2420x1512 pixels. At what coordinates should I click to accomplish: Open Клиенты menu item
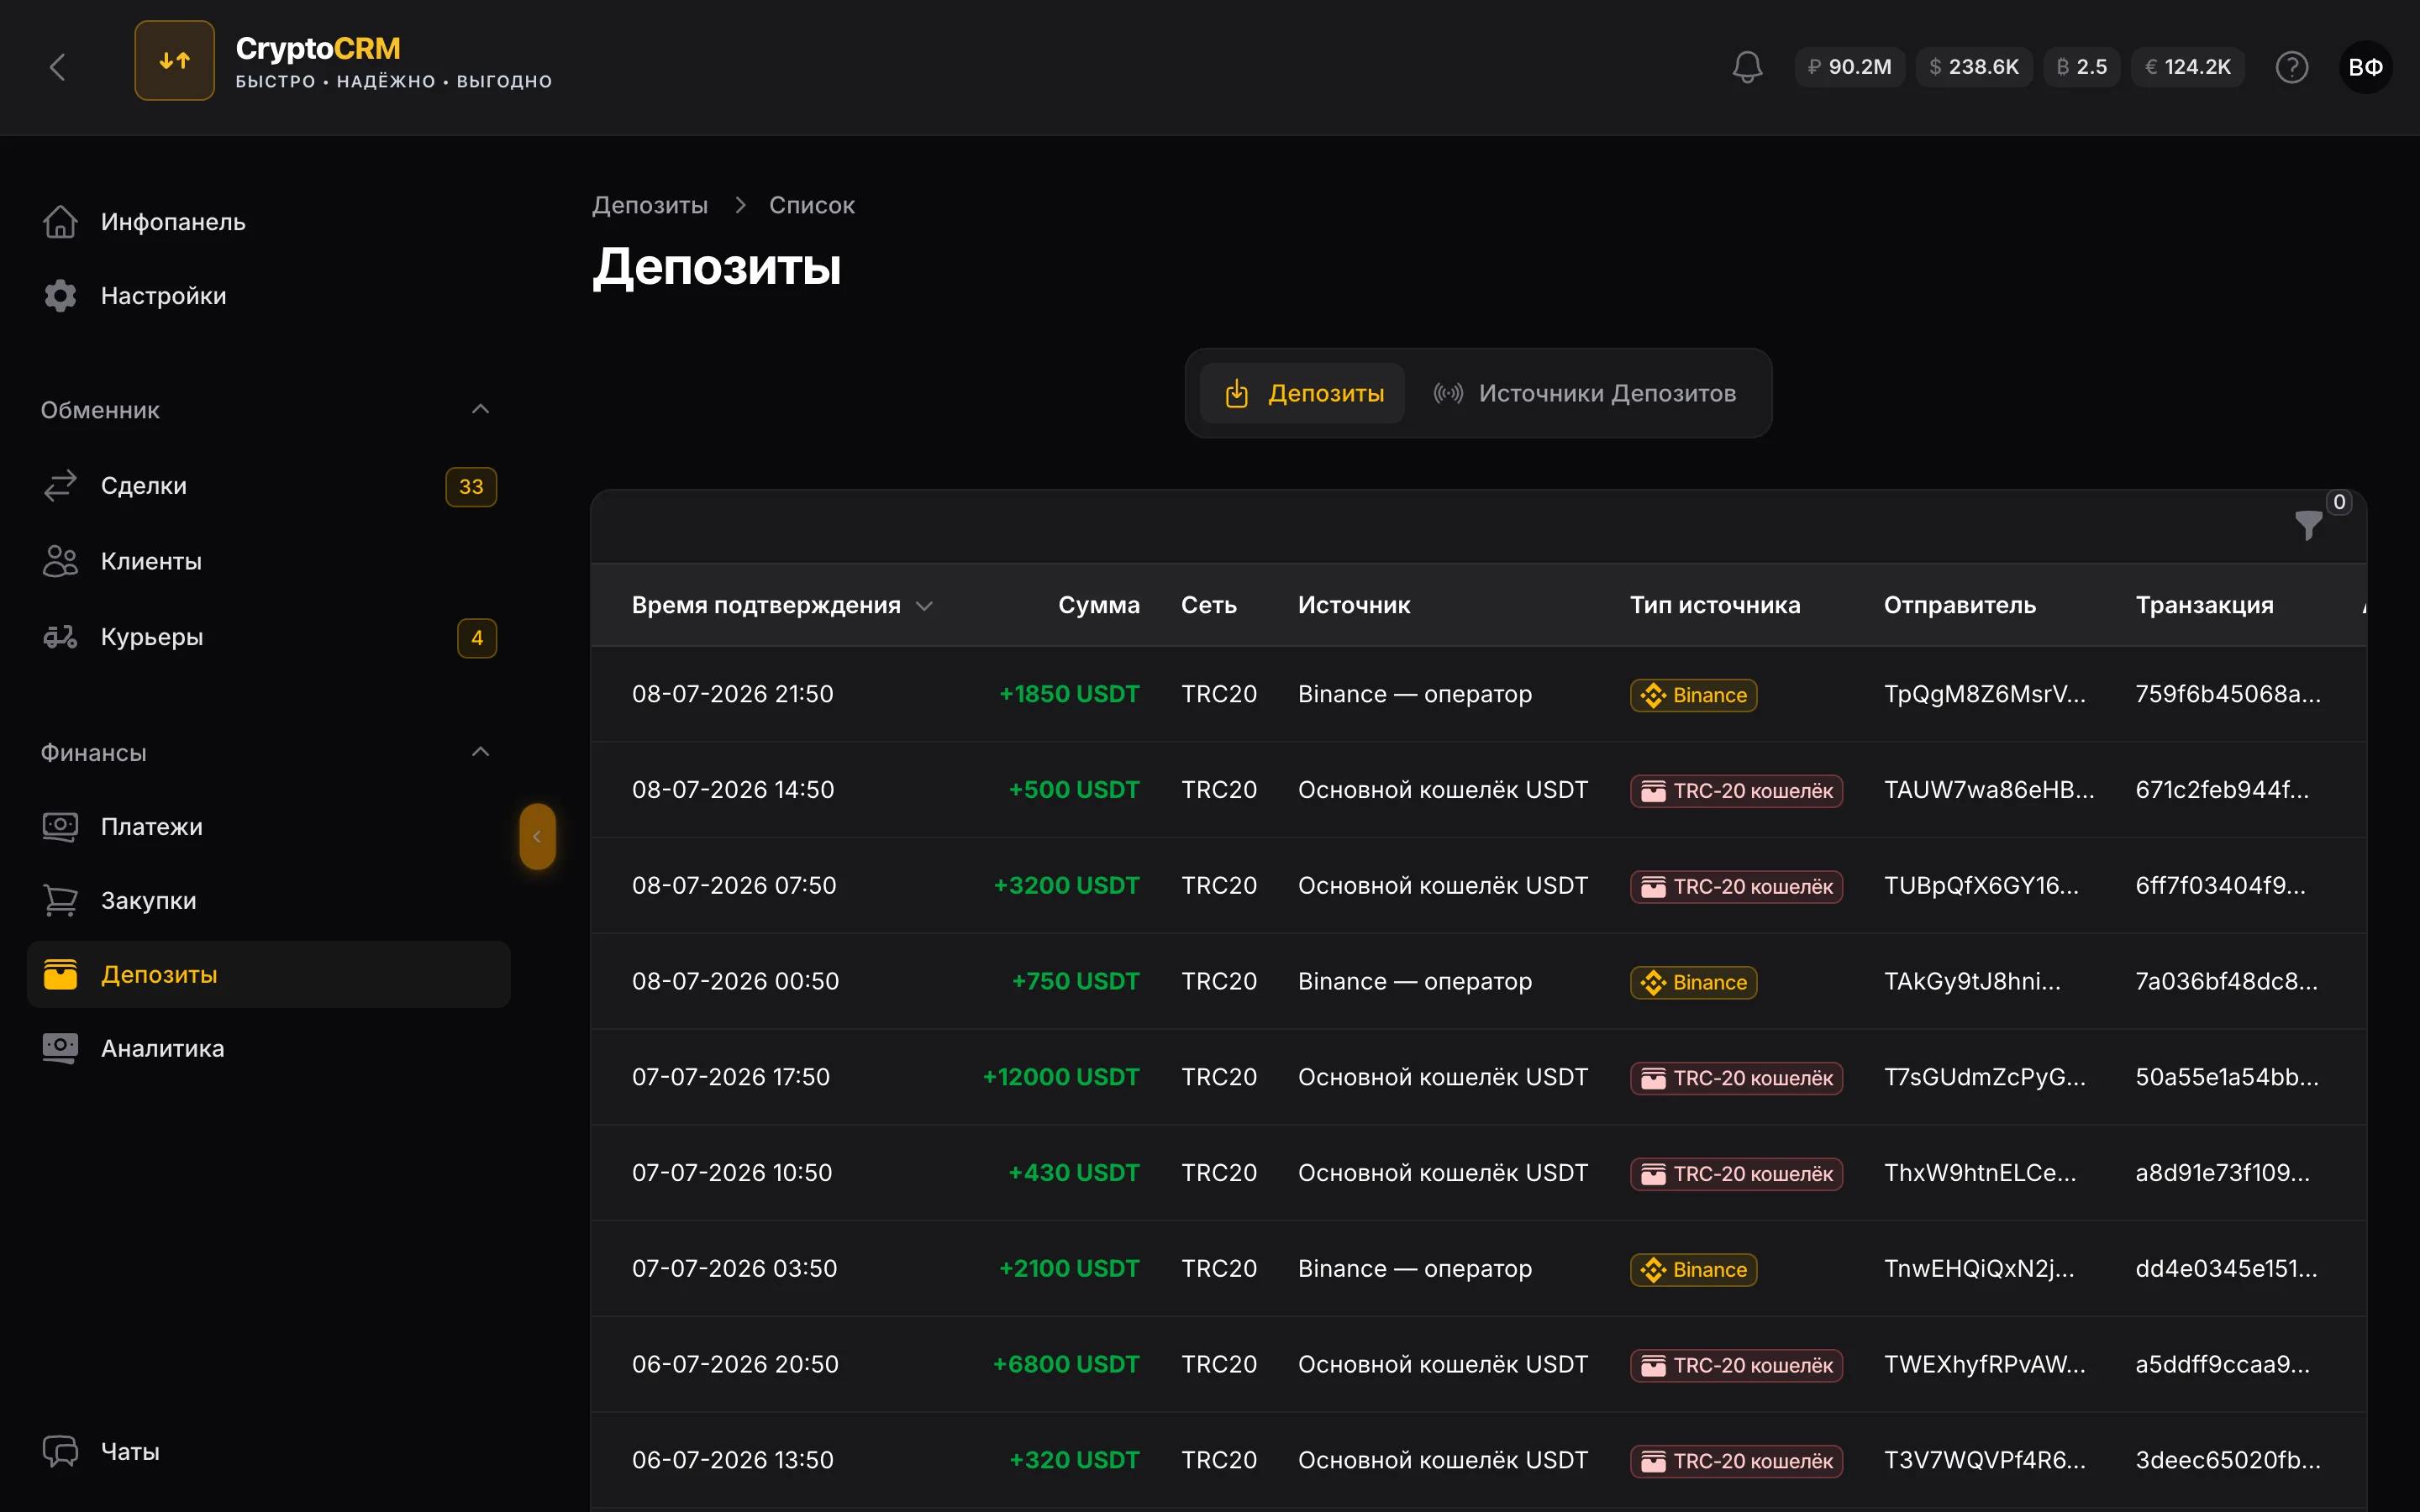pos(268,561)
